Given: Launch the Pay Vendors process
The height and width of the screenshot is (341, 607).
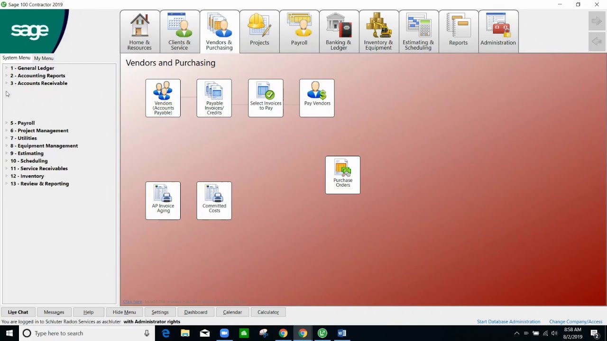Looking at the screenshot, I should (x=317, y=98).
